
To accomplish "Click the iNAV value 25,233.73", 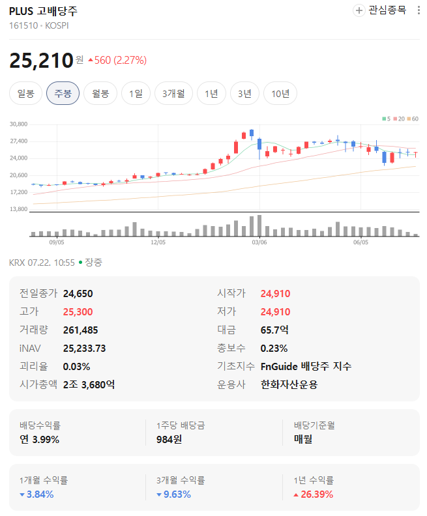I will point(85,349).
